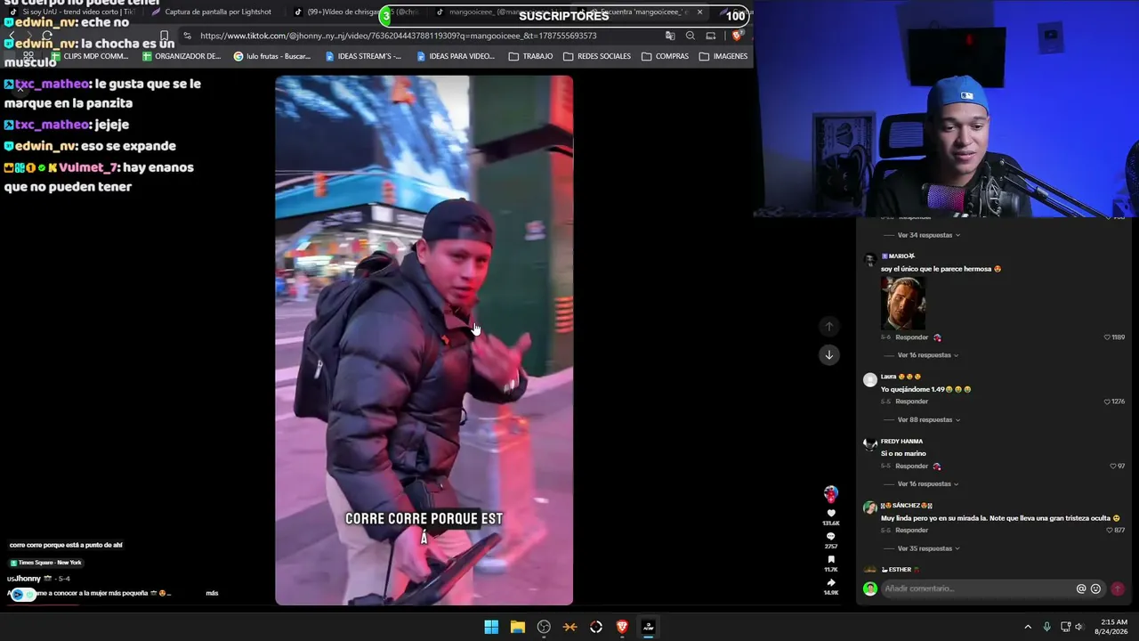This screenshot has height=641, width=1139.
Task: Switch to '(99+) Video de chrisgar' tab
Action: (358, 12)
